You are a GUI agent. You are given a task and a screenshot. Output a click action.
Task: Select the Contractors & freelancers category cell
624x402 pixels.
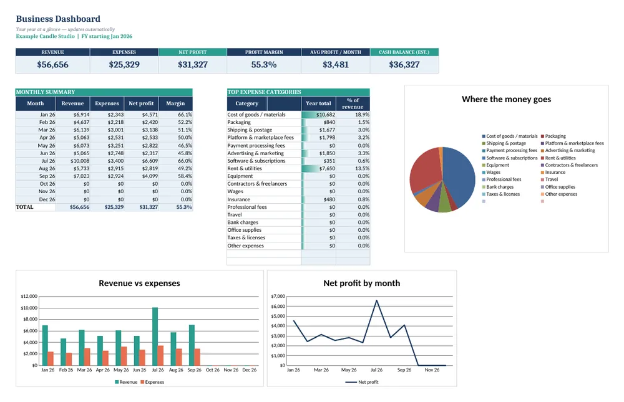264,184
